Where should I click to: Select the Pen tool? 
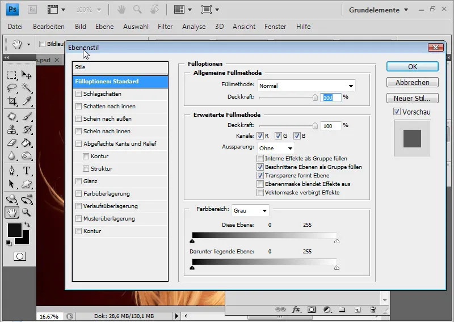coord(11,171)
